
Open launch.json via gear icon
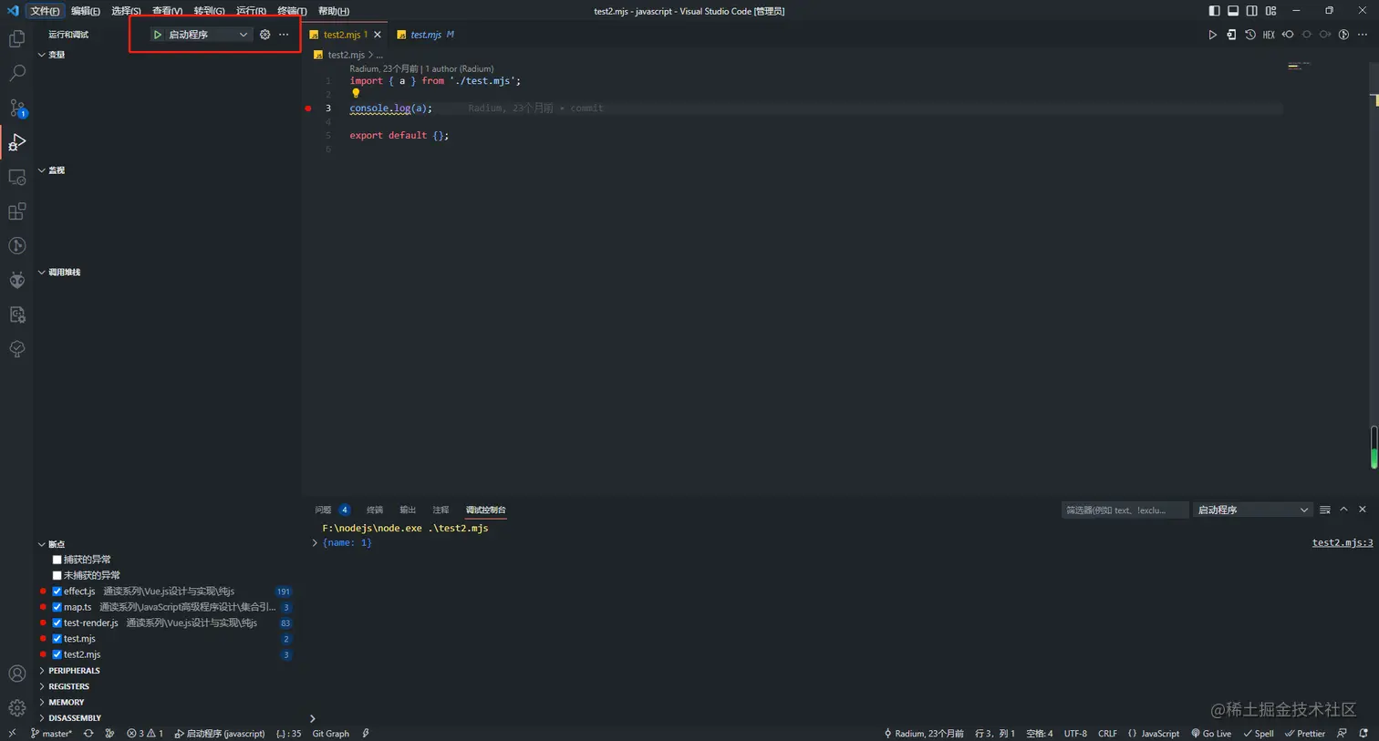tap(264, 35)
